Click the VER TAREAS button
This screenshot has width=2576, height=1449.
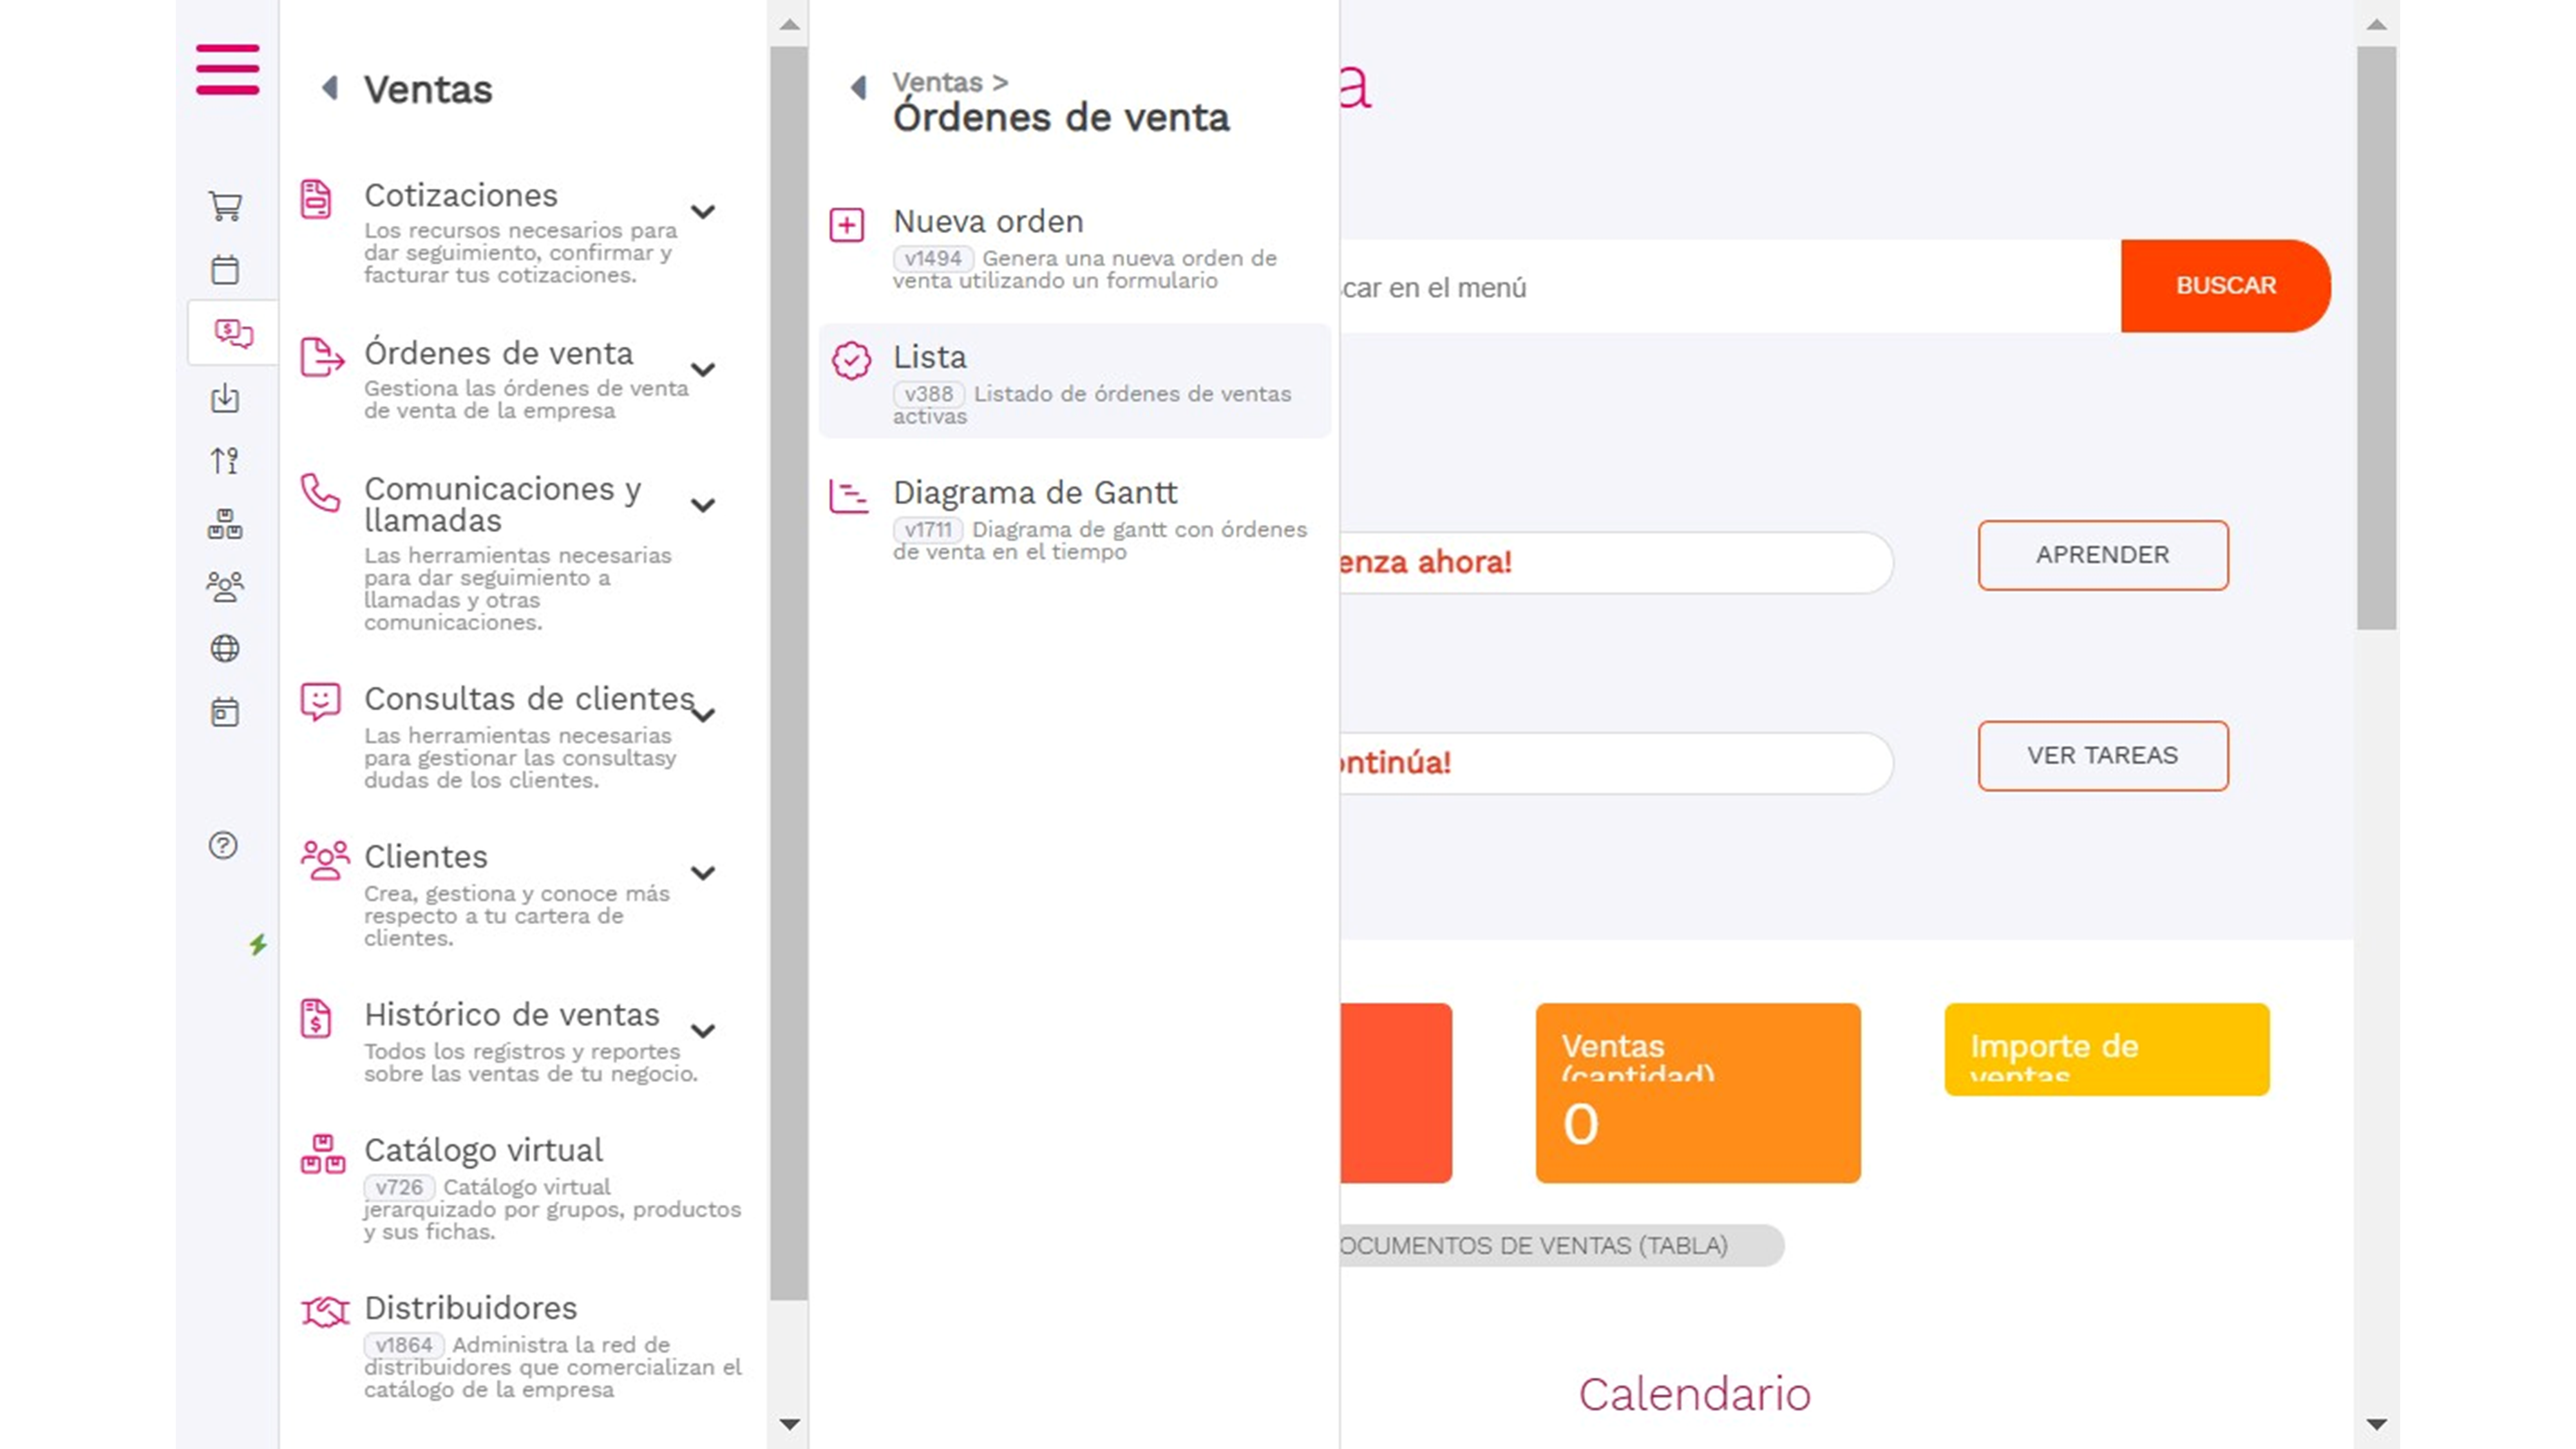pyautogui.click(x=2102, y=755)
